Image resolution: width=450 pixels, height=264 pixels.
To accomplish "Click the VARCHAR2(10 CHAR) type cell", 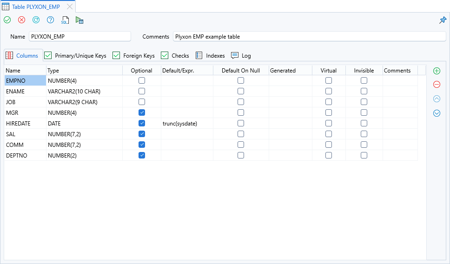I will 85,91.
